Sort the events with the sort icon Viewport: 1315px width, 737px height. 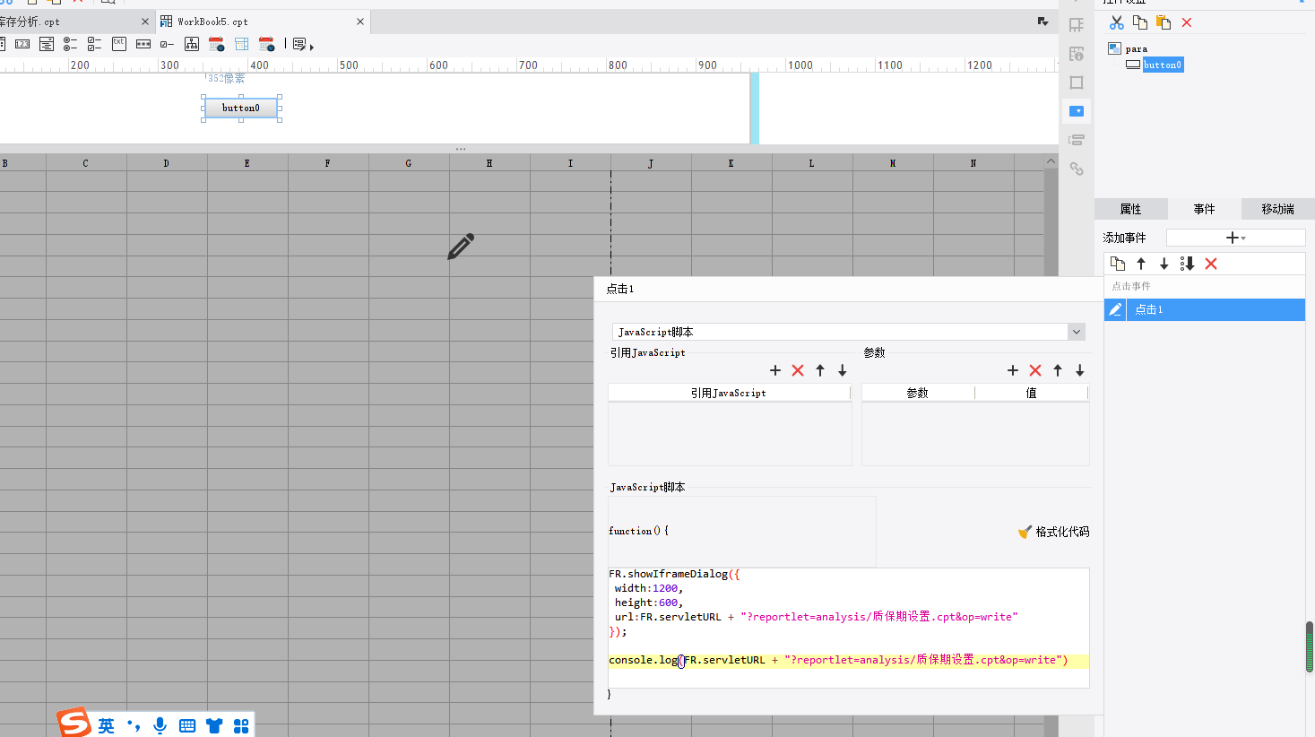tap(1188, 264)
